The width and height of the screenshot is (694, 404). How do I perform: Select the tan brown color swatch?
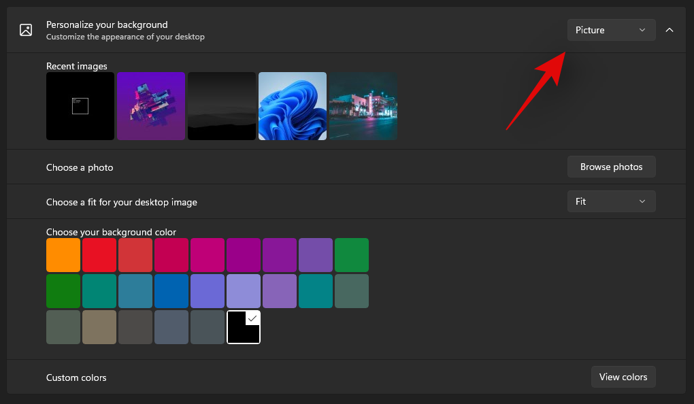(x=99, y=327)
